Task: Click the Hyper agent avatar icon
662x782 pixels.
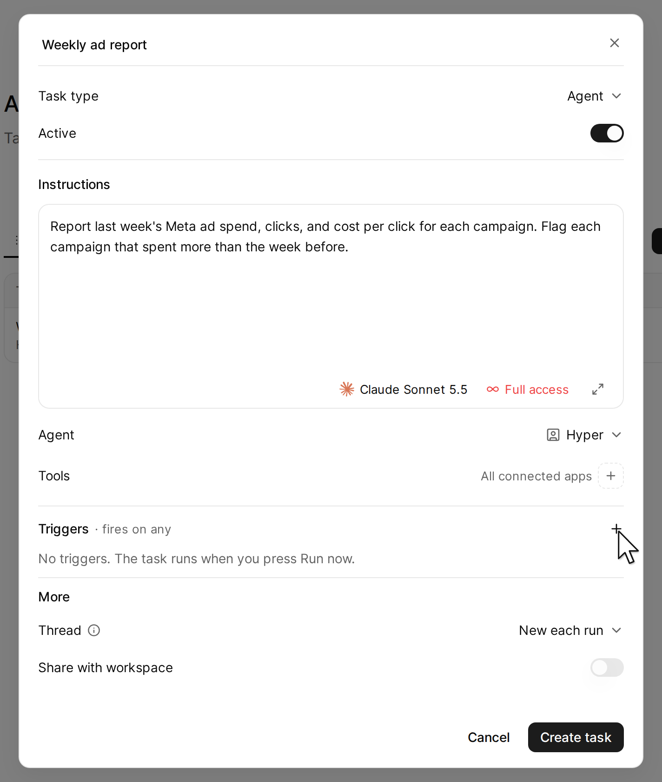Action: point(553,435)
